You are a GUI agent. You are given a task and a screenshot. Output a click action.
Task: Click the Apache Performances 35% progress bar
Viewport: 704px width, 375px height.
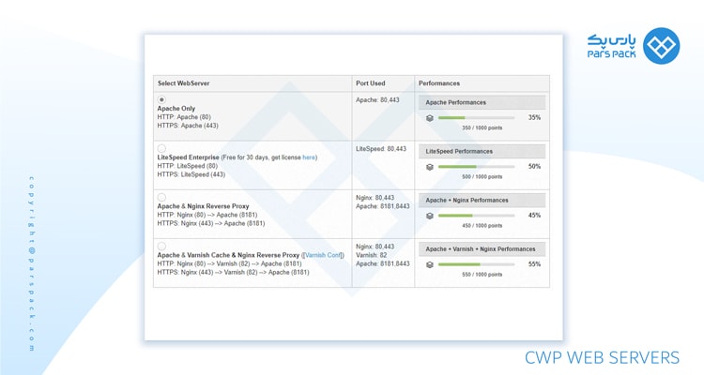tap(476, 118)
